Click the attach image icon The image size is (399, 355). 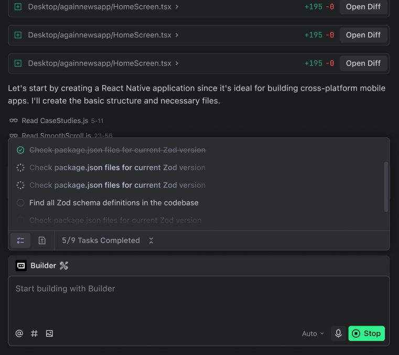49,334
